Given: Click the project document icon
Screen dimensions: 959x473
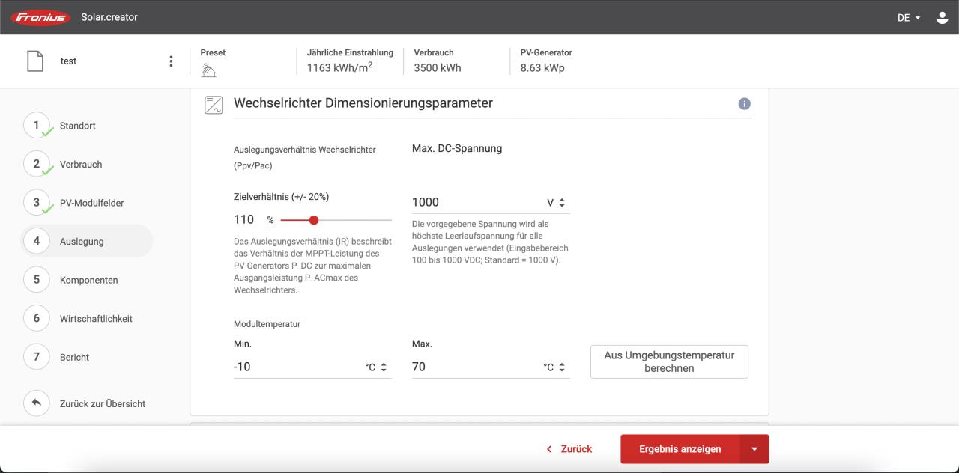Looking at the screenshot, I should coord(35,61).
